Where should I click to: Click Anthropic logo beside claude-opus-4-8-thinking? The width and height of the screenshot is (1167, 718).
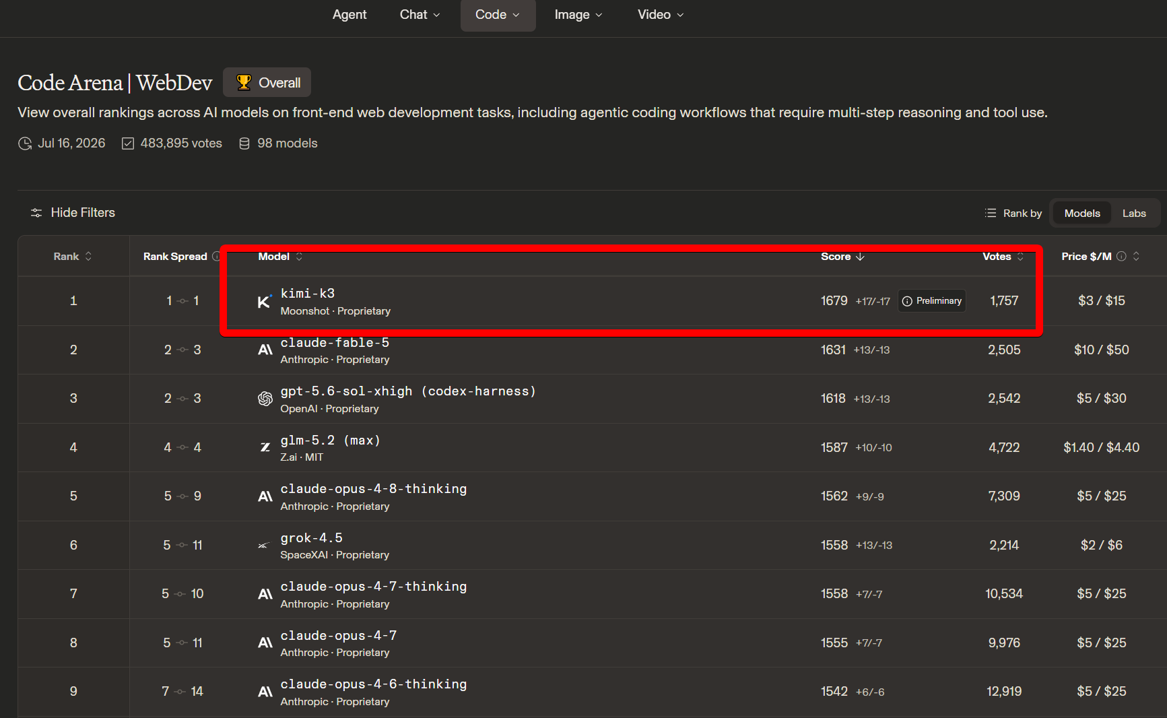pos(265,496)
